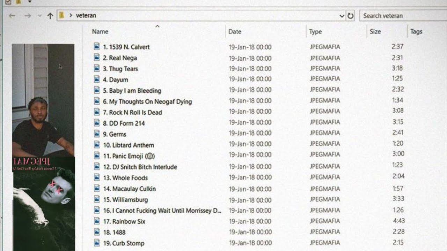Click the file icon beside 15. Williamsburg
This screenshot has height=251, width=447.
click(97, 199)
